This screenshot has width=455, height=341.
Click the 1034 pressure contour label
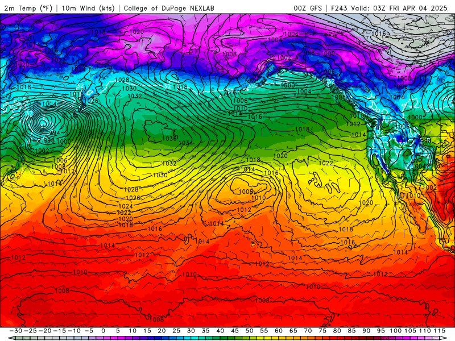coord(186,143)
